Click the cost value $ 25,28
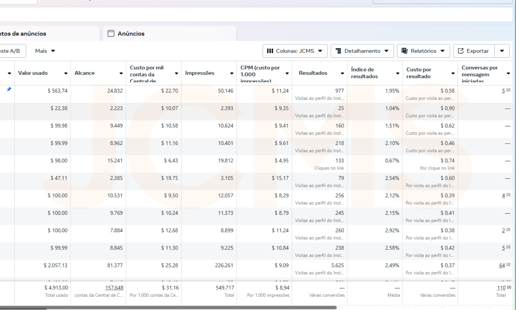516x310 pixels. pyautogui.click(x=170, y=265)
